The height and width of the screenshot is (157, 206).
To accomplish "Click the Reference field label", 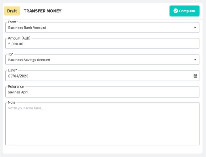I will [x=16, y=86].
